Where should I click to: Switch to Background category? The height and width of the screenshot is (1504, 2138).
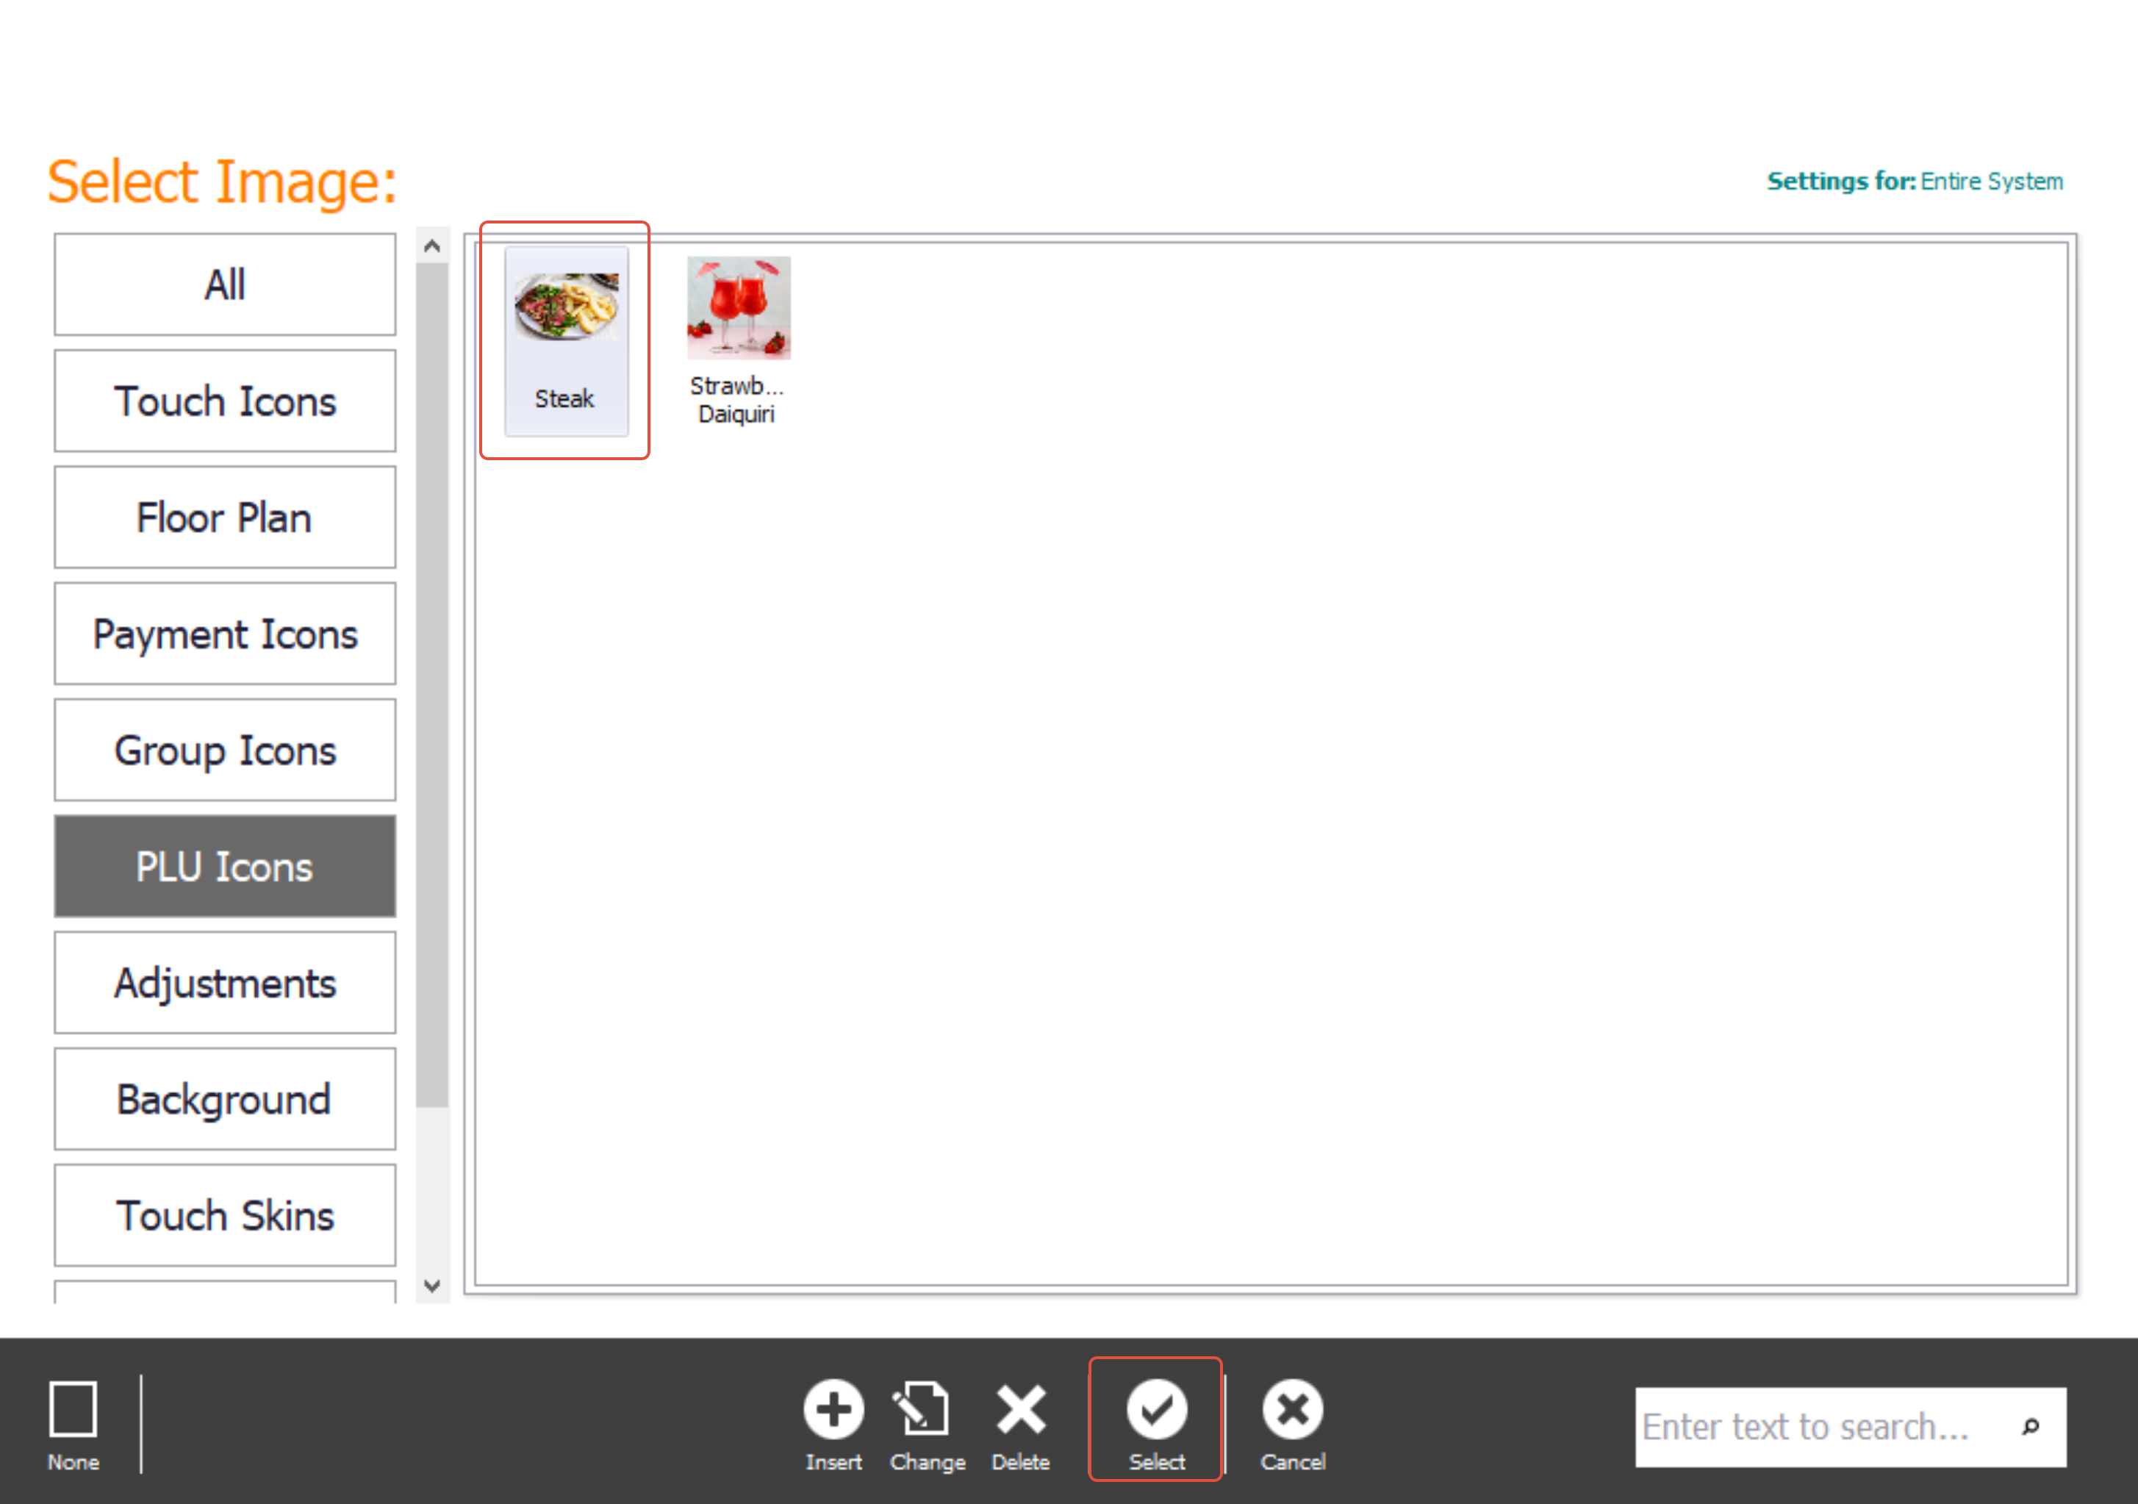tap(224, 1099)
